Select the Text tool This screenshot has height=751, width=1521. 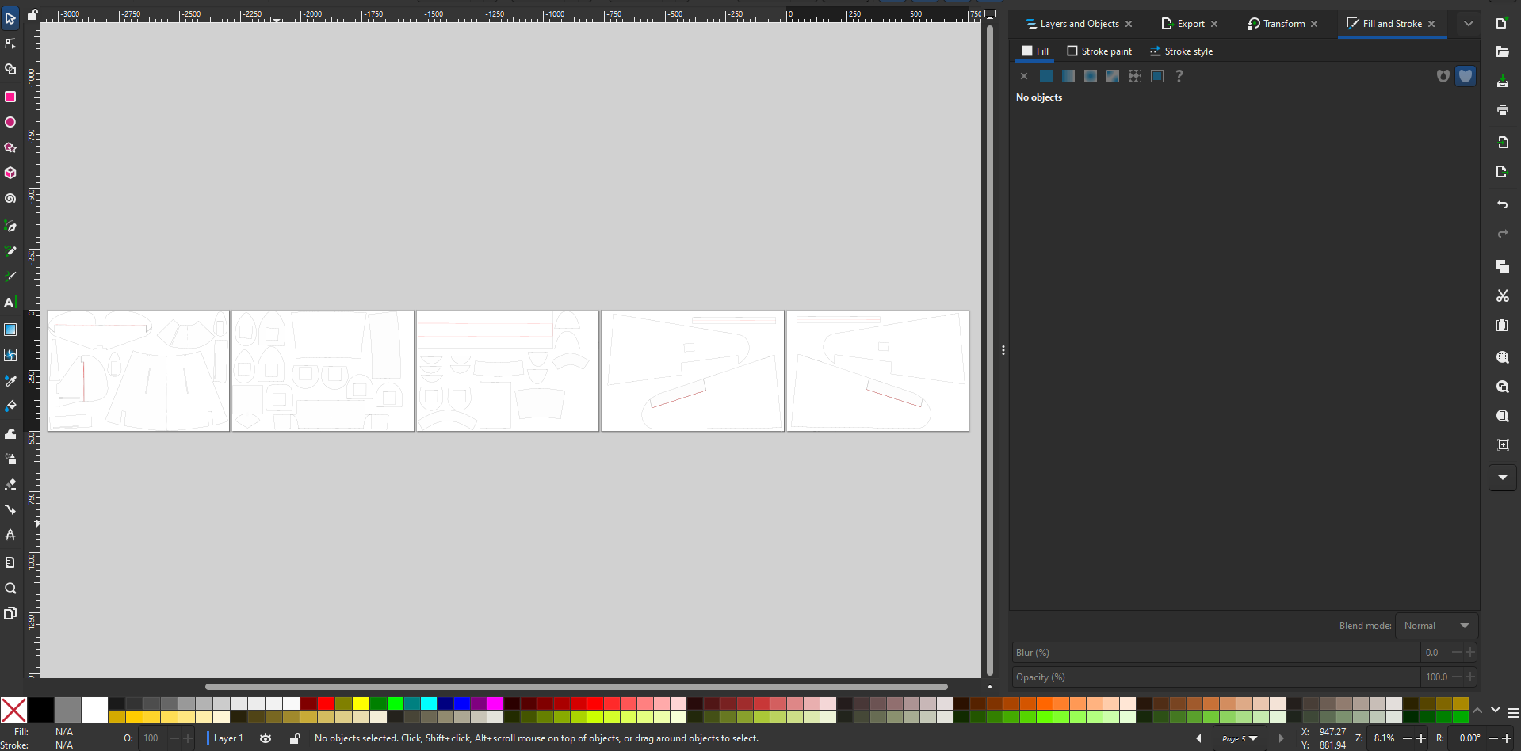(x=10, y=303)
